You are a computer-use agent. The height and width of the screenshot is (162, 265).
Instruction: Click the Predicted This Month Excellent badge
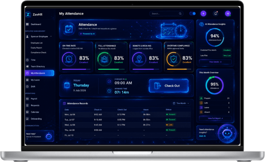(x=227, y=50)
